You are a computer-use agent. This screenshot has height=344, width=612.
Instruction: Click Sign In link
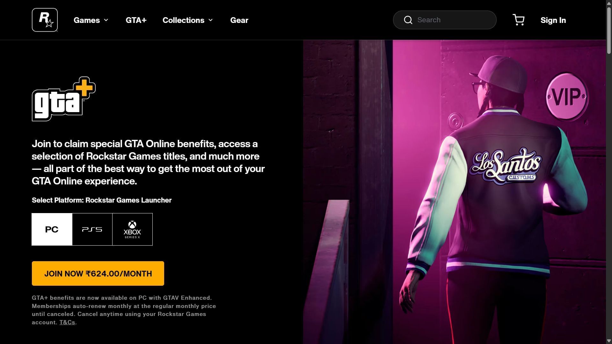tap(553, 20)
